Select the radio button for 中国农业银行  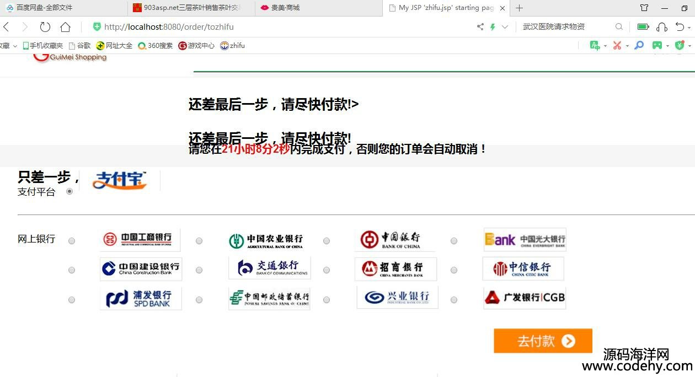coord(199,241)
